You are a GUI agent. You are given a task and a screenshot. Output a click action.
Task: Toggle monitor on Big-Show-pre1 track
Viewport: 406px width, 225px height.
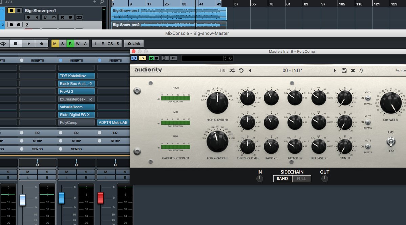(x=37, y=17)
